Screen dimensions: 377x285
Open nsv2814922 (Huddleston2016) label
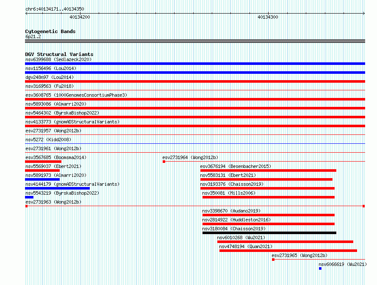(x=236, y=220)
